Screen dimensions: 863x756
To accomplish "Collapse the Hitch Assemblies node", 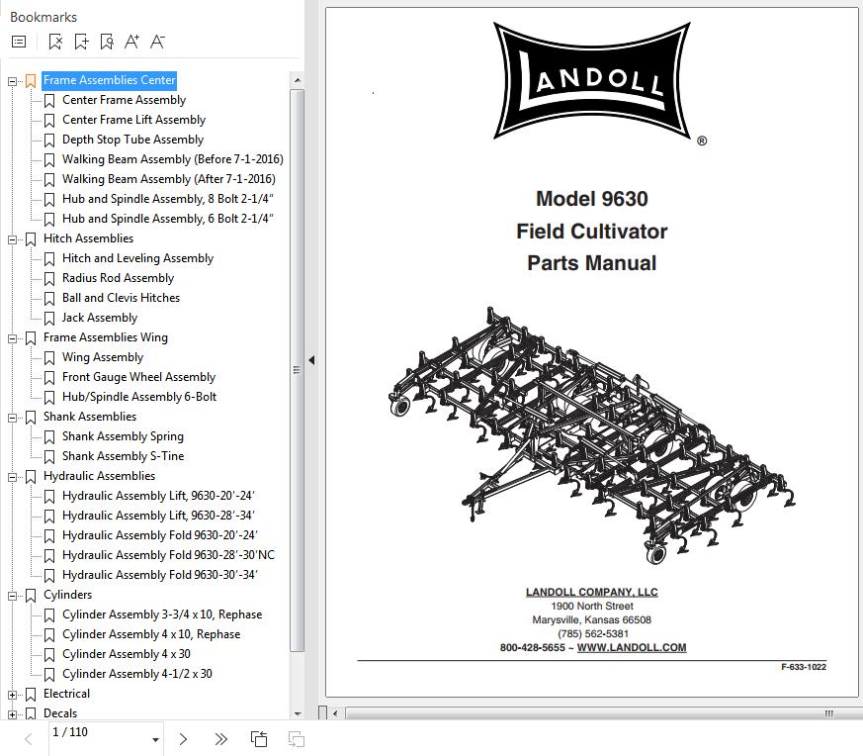I will (12, 239).
